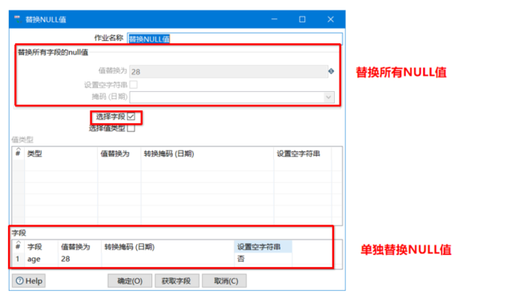Uncheck the 选择字段 checkbox

(131, 117)
